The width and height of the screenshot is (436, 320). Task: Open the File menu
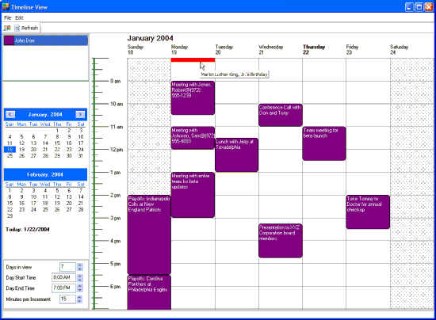point(7,17)
